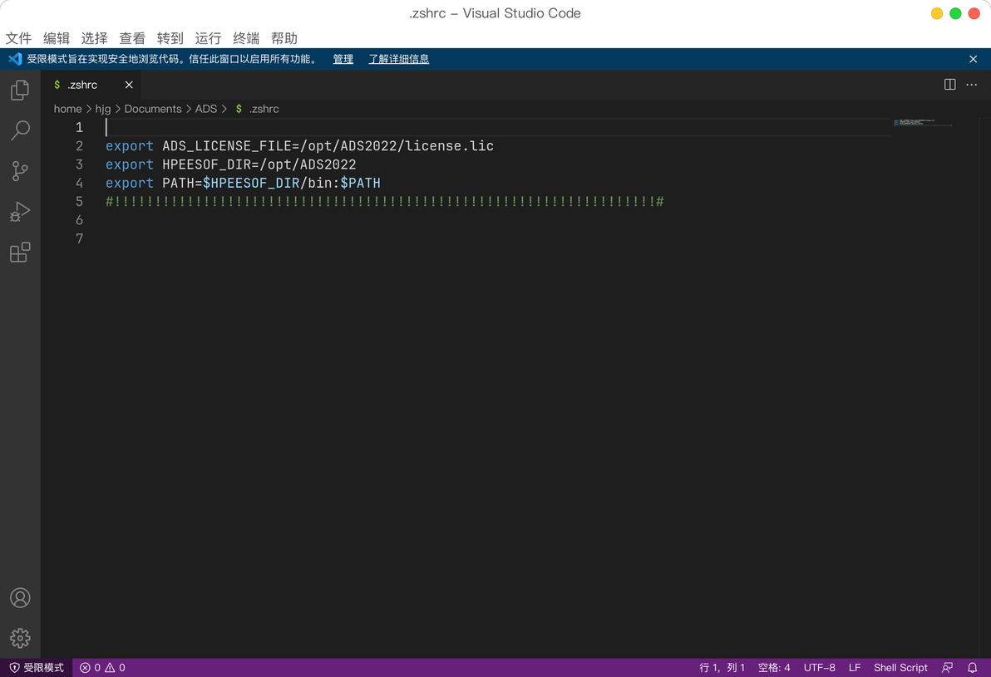Open the 选择 menu
991x677 pixels.
(x=94, y=38)
